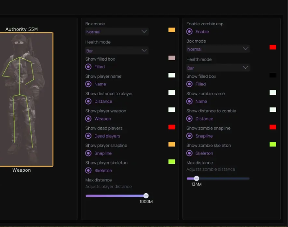Open the player Box mode dropdown
Screen dimensions: 288x227
point(117,32)
